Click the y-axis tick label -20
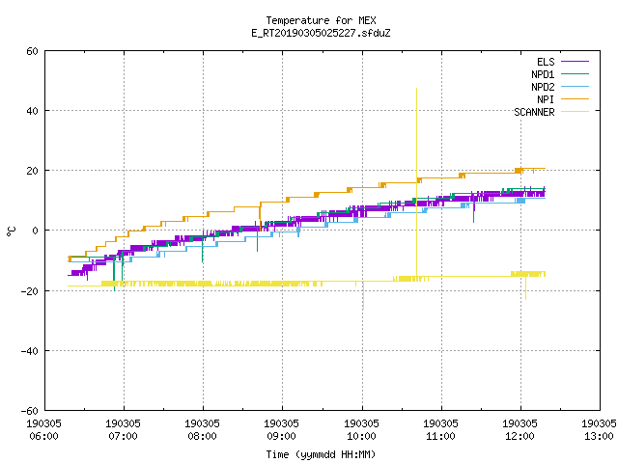Image resolution: width=618 pixels, height=463 pixels. click(x=30, y=291)
